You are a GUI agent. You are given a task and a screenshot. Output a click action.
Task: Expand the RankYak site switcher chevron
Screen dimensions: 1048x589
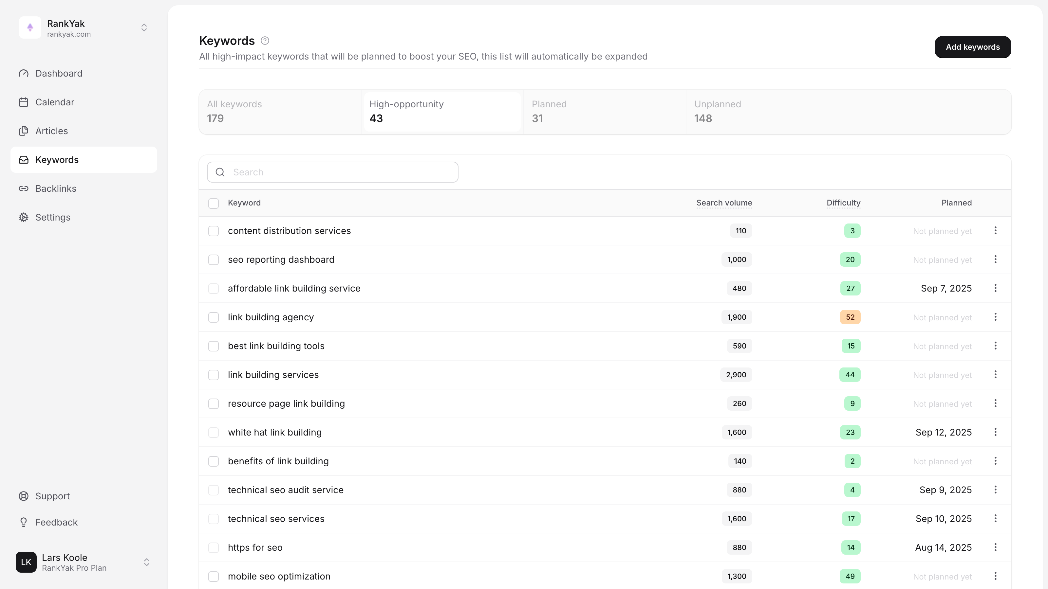144,27
